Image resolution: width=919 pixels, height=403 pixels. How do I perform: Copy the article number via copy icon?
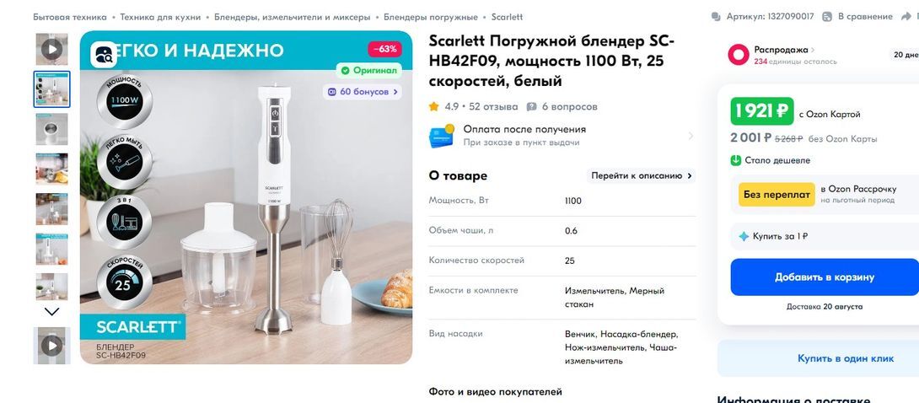pos(717,17)
